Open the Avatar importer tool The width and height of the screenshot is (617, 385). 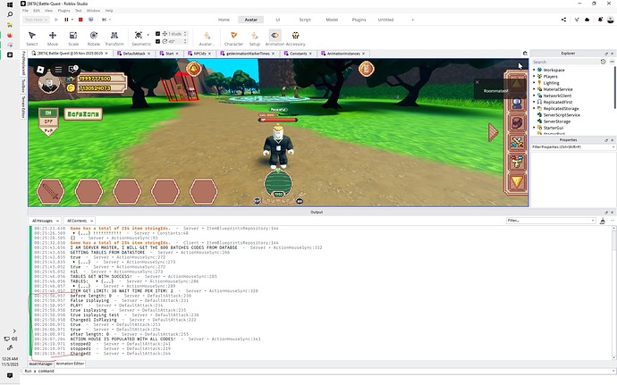point(207,38)
